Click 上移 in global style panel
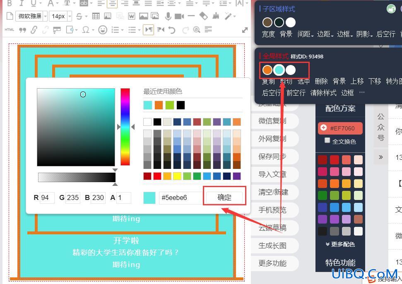The width and height of the screenshot is (402, 284). [x=357, y=81]
